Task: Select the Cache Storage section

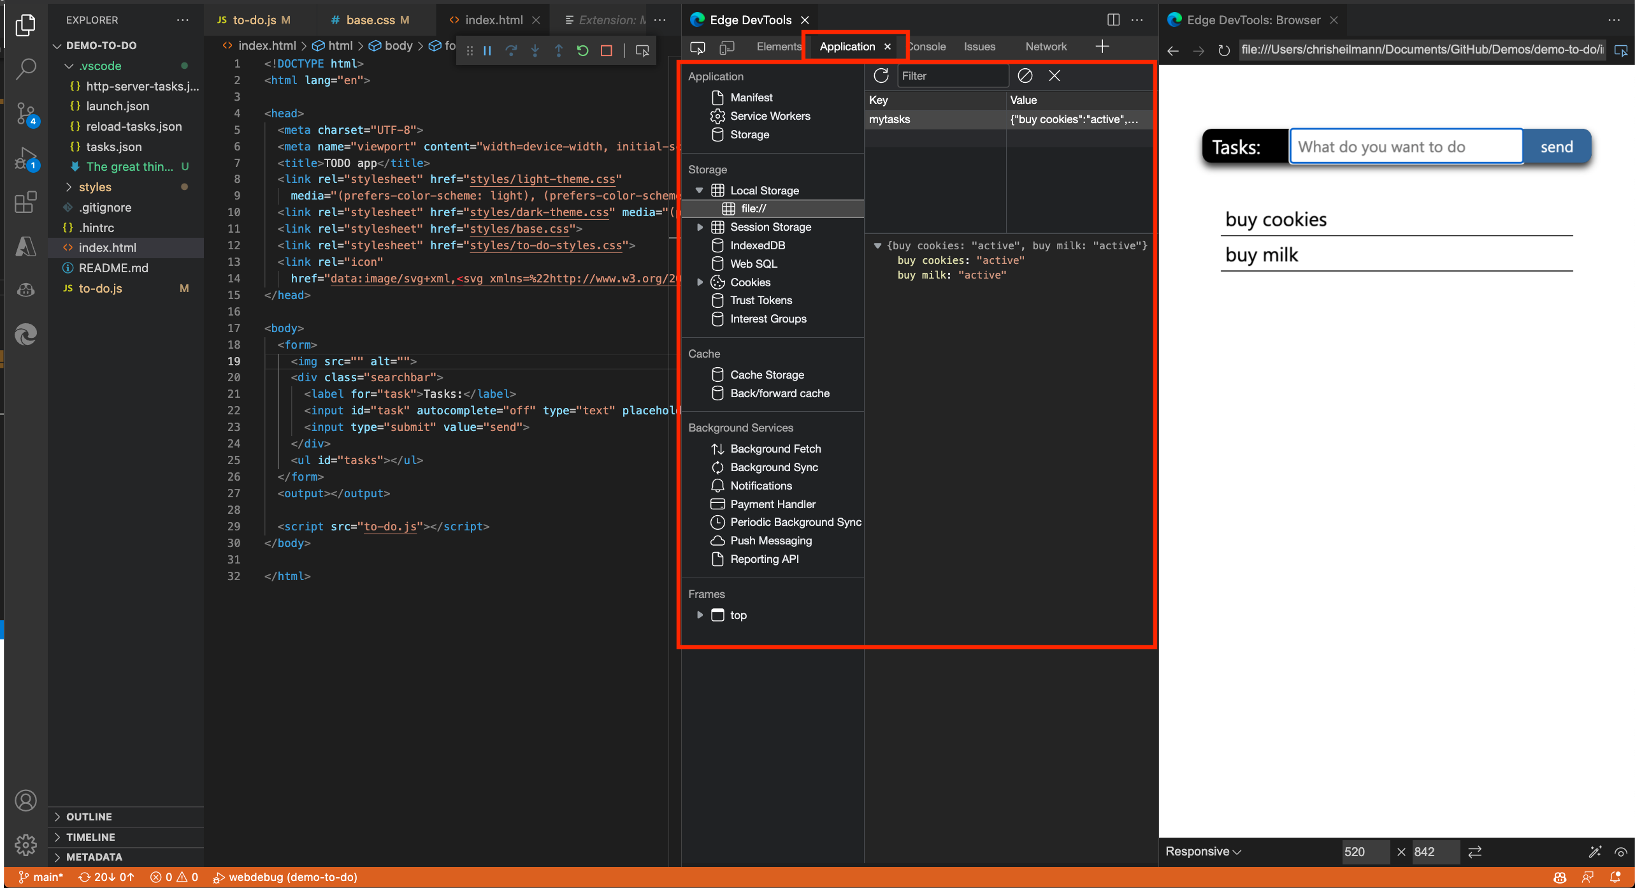Action: click(x=766, y=374)
